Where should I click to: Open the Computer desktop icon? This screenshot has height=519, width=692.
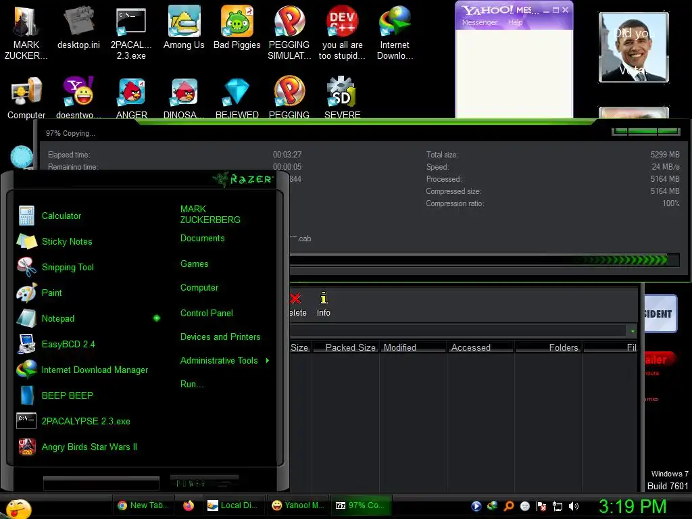coord(26,97)
